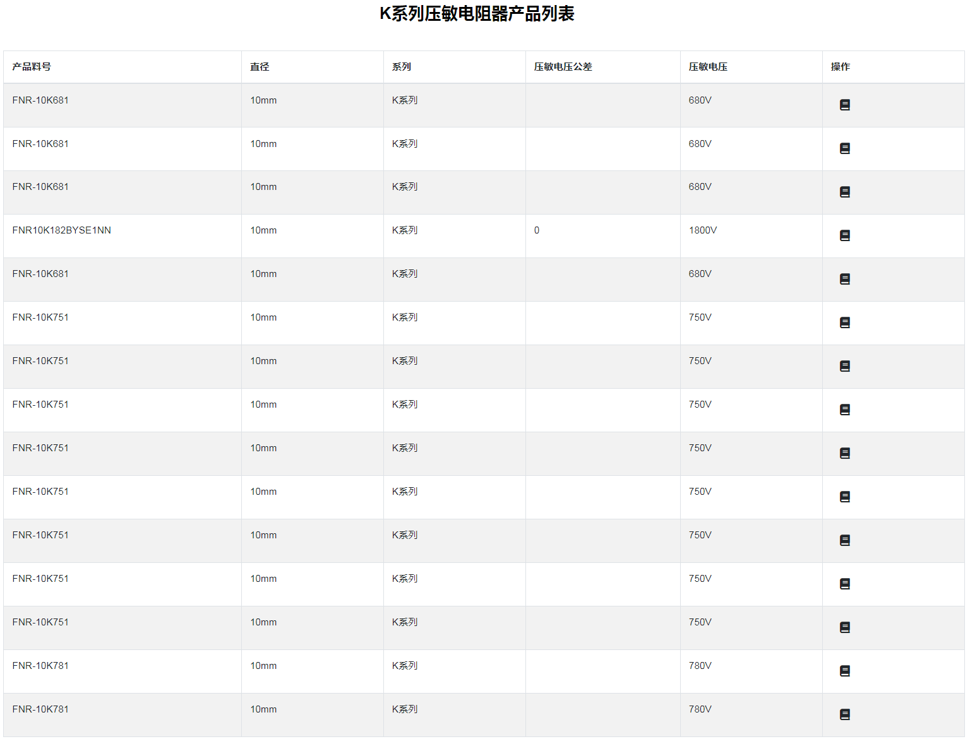Image resolution: width=970 pixels, height=739 pixels.
Task: Click book icon in second FNR-10K681 row
Action: tap(844, 148)
